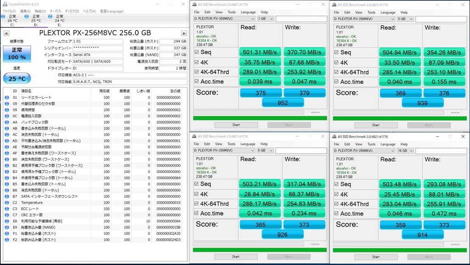Open CrystalDiskInfo テーマ(T) menu
The image size is (470, 265).
coord(56,11)
